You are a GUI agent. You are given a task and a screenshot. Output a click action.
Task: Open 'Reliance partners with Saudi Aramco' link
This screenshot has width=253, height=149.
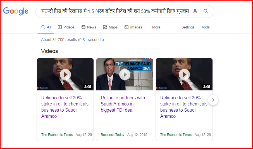coord(123,104)
